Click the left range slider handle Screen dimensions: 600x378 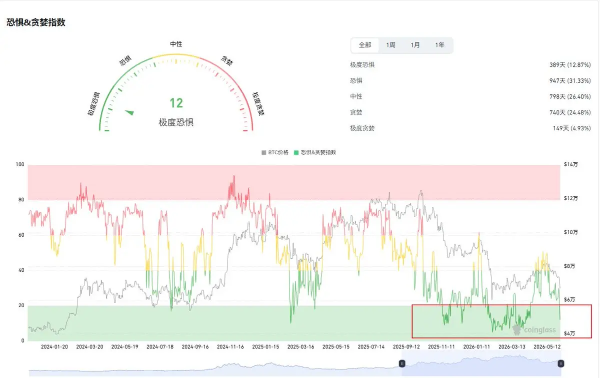(401, 364)
